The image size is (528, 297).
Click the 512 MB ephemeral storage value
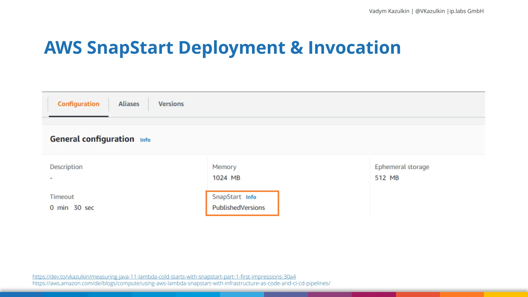[x=386, y=178]
